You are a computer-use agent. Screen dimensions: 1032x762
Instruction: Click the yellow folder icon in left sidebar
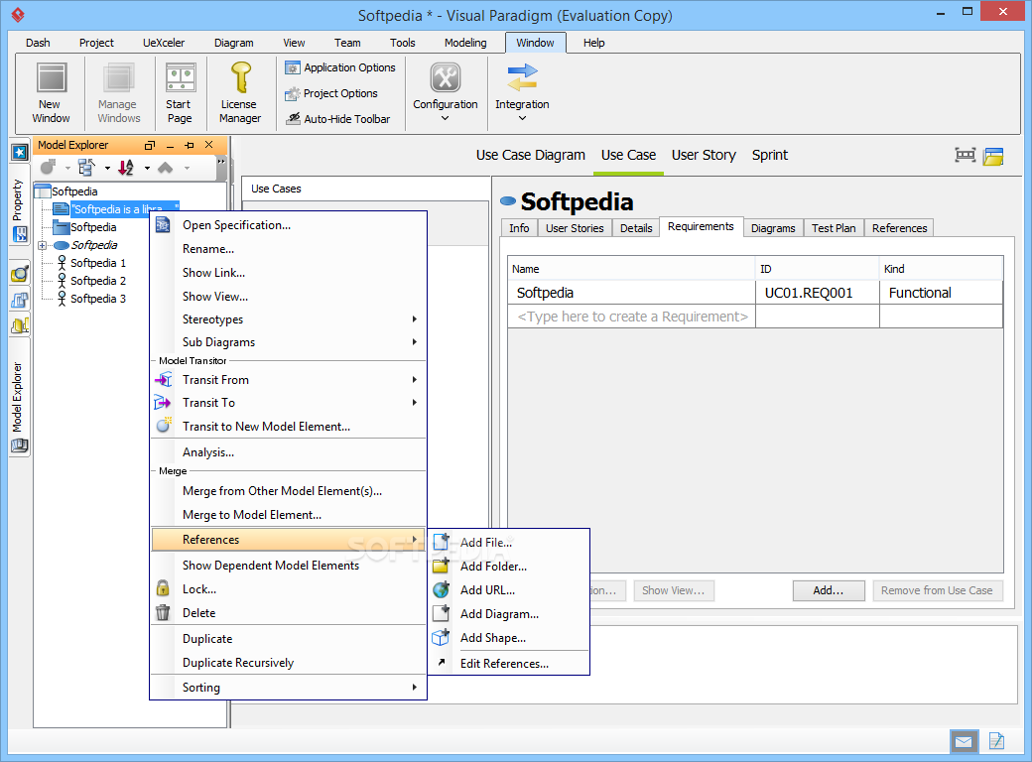pyautogui.click(x=20, y=325)
